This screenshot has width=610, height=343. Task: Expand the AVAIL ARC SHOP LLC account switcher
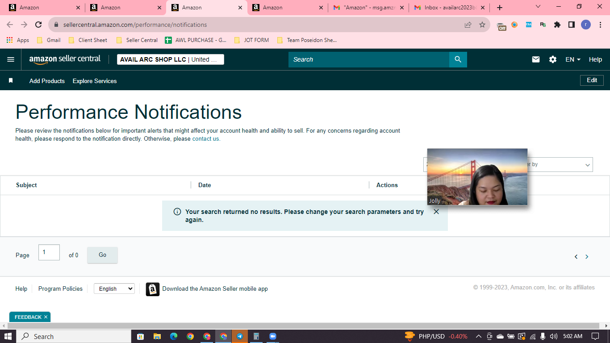171,59
